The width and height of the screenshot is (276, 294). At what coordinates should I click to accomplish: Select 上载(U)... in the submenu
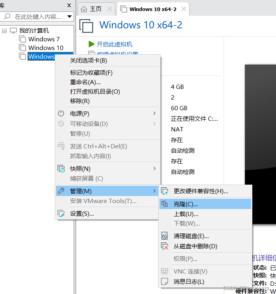pyautogui.click(x=205, y=214)
